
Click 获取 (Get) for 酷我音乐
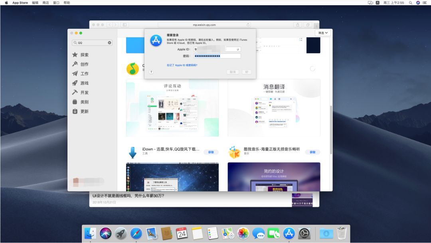tap(312, 152)
